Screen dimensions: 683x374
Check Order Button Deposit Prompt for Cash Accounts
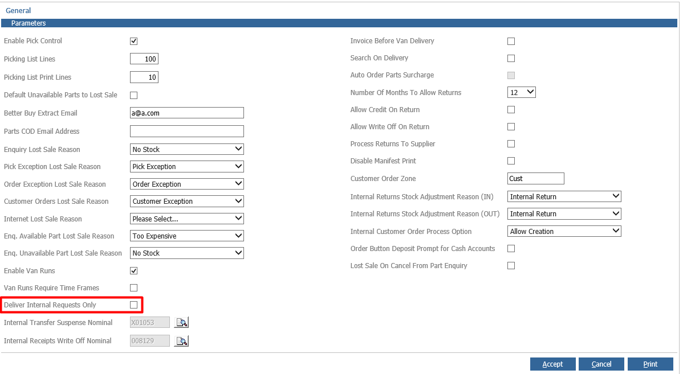[x=511, y=248]
